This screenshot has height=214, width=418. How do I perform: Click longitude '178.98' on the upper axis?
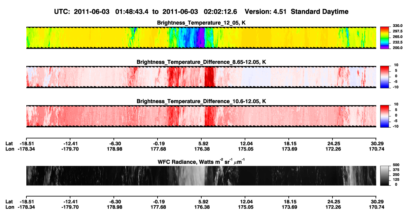[114, 149]
